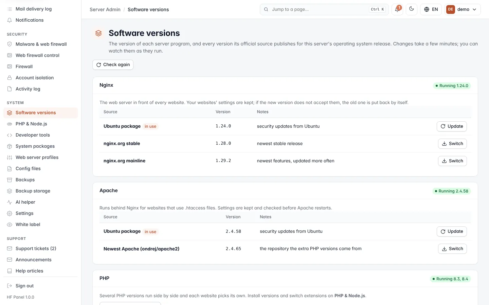
Task: Click the Activity log file icon
Action: point(10,89)
